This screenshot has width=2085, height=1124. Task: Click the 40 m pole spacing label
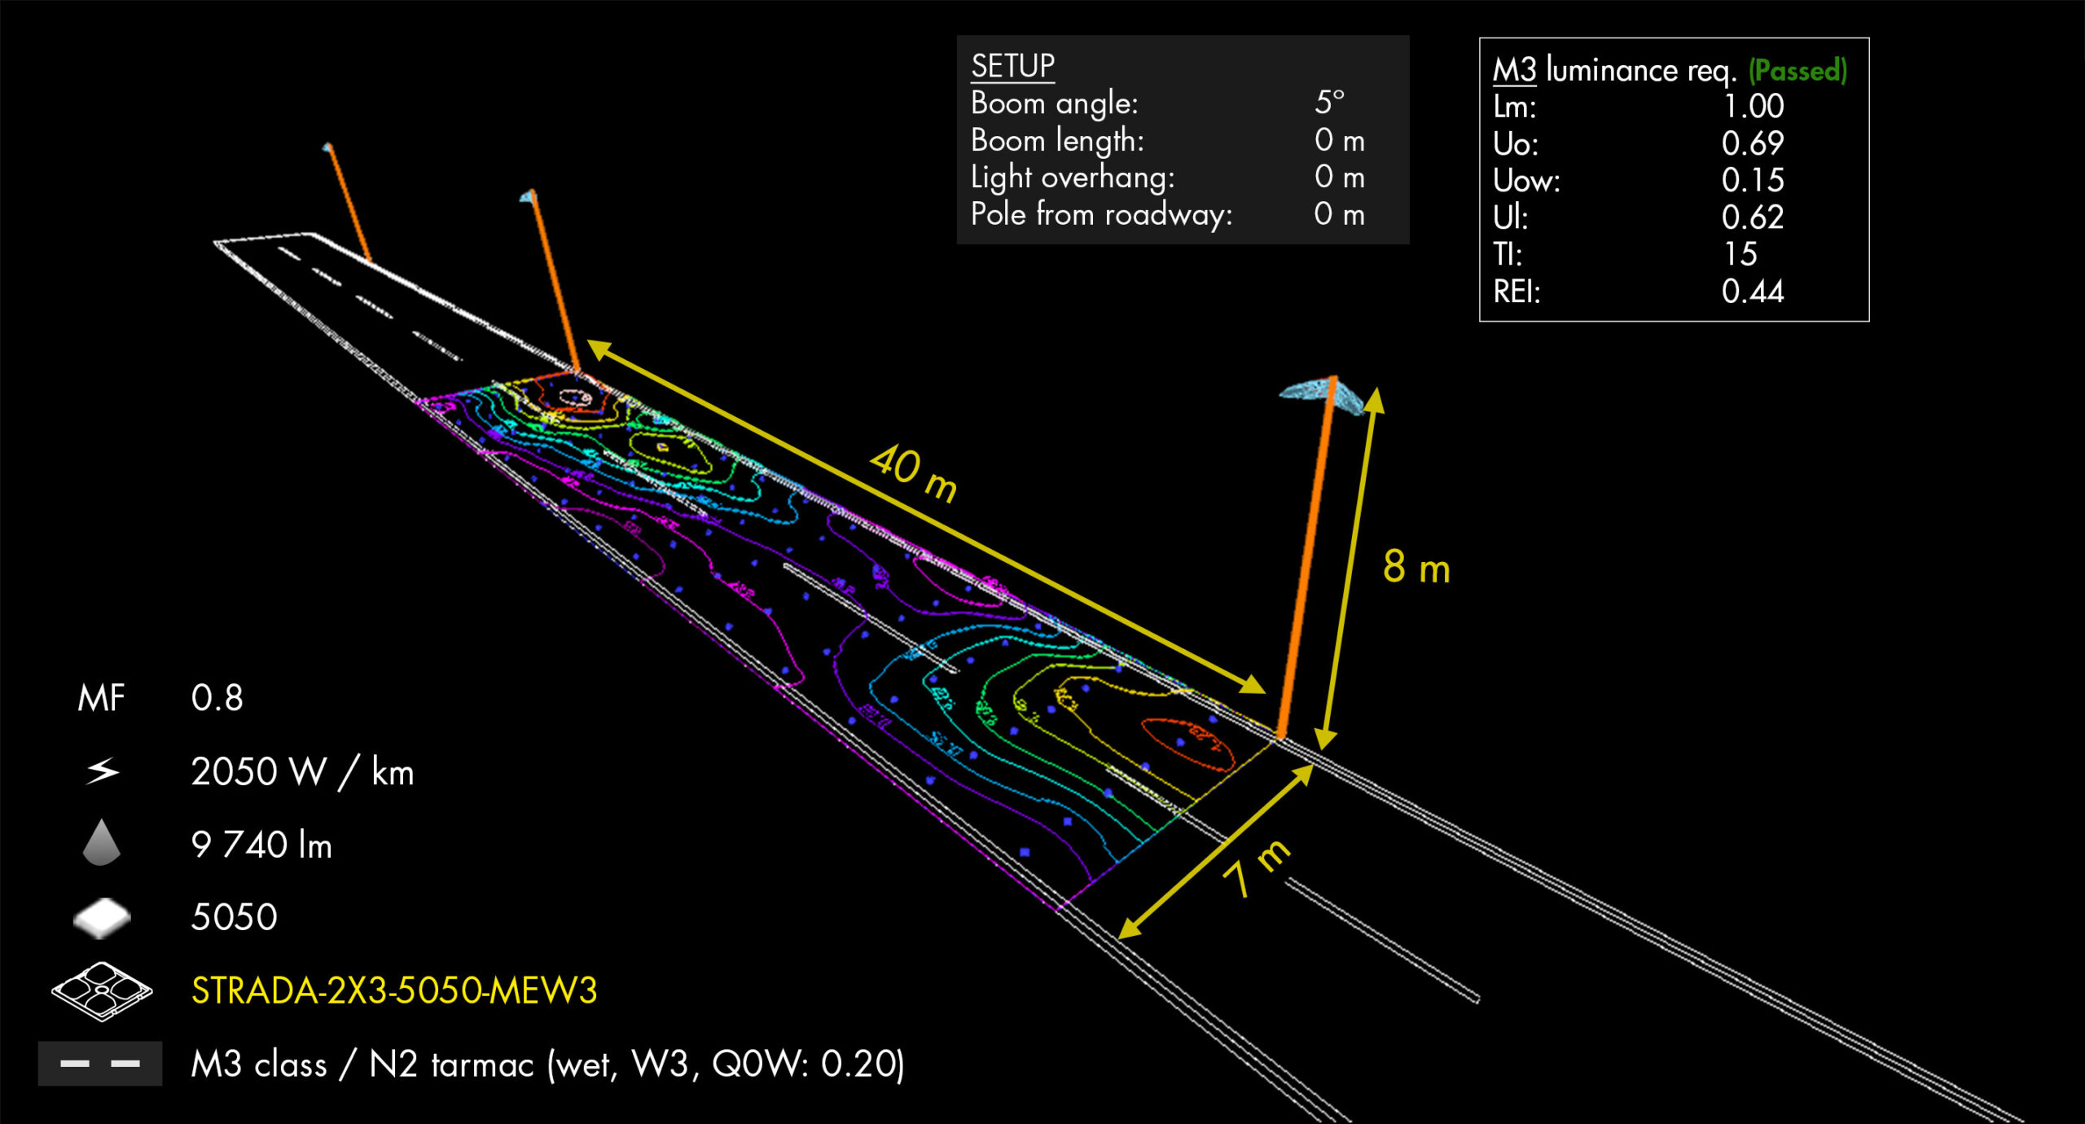(914, 474)
